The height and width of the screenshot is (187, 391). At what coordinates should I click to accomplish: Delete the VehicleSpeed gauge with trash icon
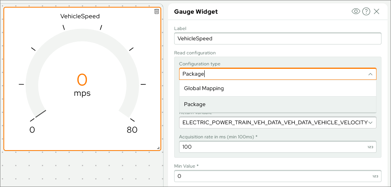pos(156,11)
